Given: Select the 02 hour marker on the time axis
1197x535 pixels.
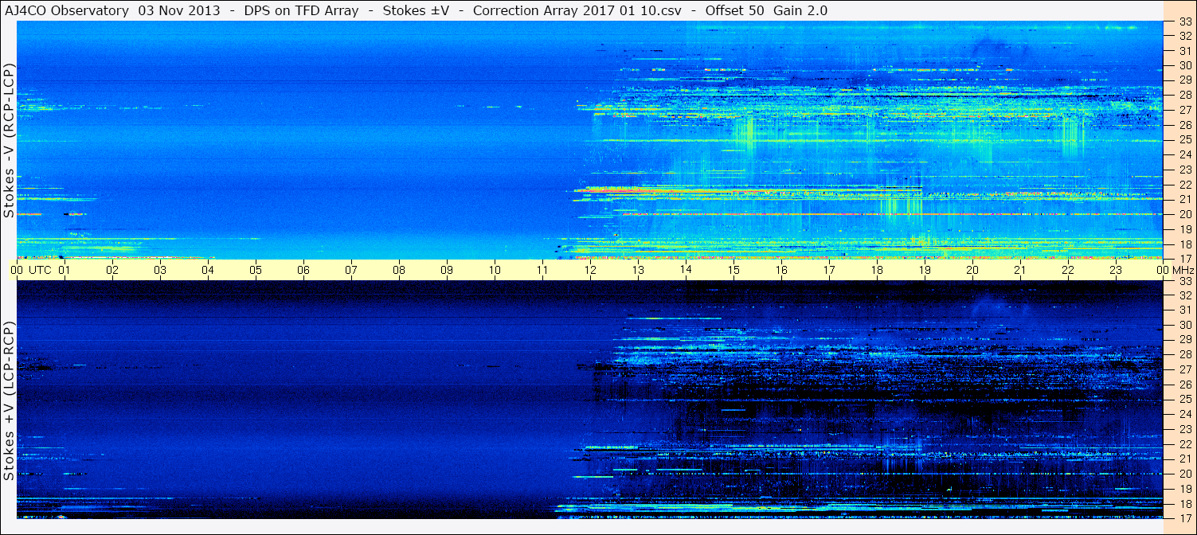Looking at the screenshot, I should coord(112,270).
